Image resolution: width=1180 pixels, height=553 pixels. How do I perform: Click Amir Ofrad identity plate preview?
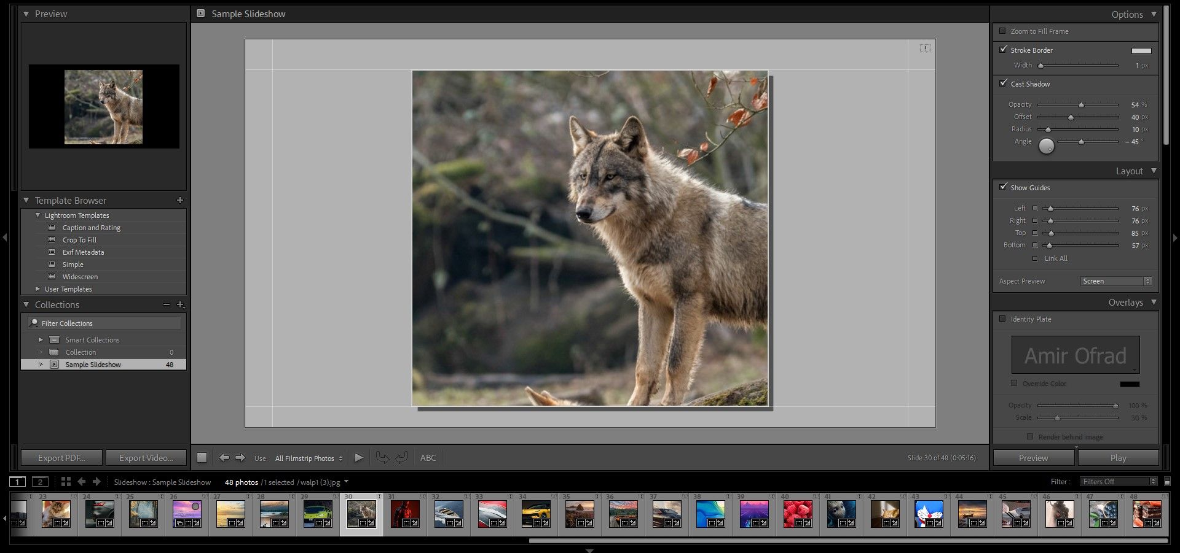pyautogui.click(x=1076, y=355)
